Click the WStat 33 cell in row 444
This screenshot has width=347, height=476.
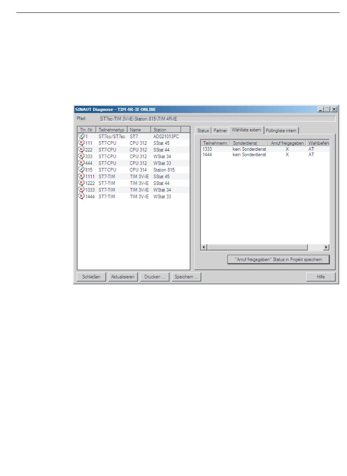click(162, 163)
